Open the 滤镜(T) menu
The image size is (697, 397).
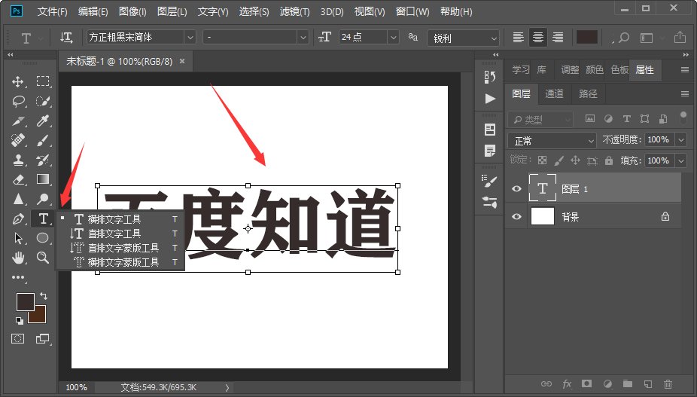pyautogui.click(x=295, y=11)
